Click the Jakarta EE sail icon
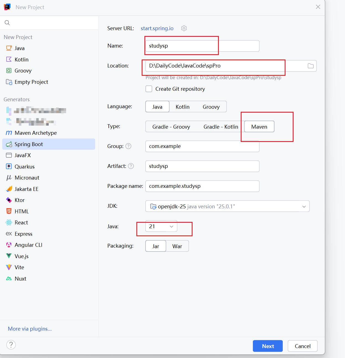The image size is (345, 358). 9,189
